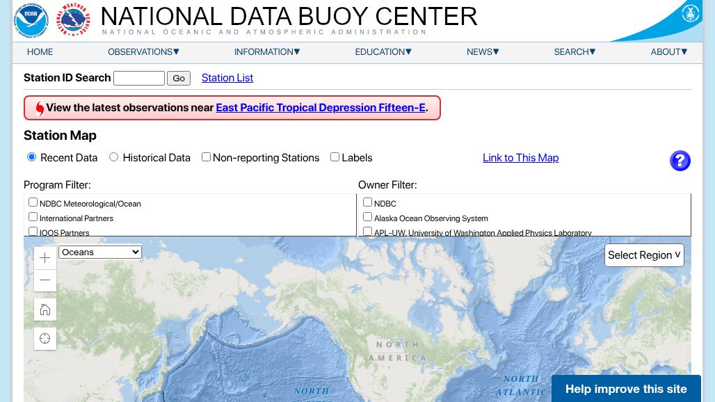
Task: Select the Historical Data radio button
Action: point(113,157)
